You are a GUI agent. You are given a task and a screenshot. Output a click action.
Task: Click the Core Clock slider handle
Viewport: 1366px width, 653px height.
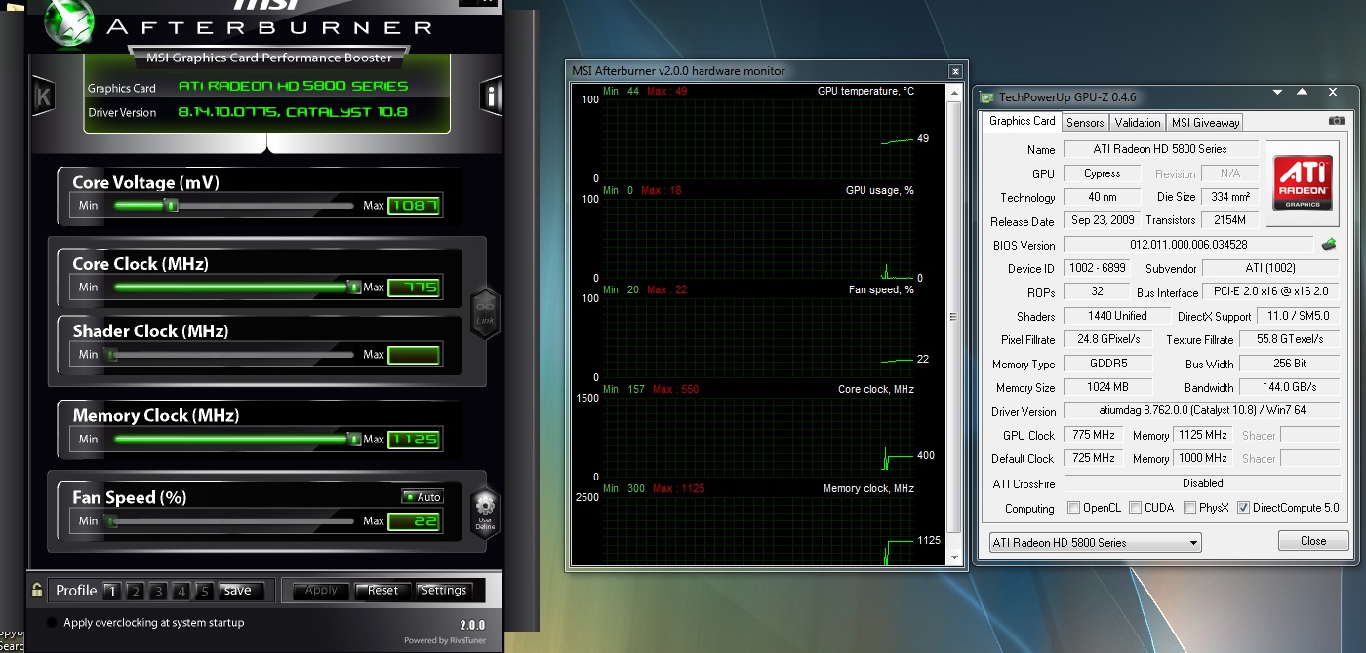click(354, 288)
